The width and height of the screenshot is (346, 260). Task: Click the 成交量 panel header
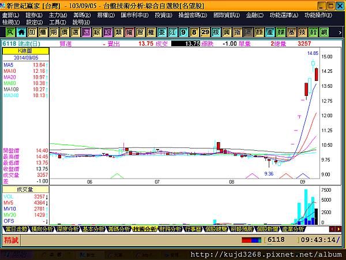[x=25, y=190]
